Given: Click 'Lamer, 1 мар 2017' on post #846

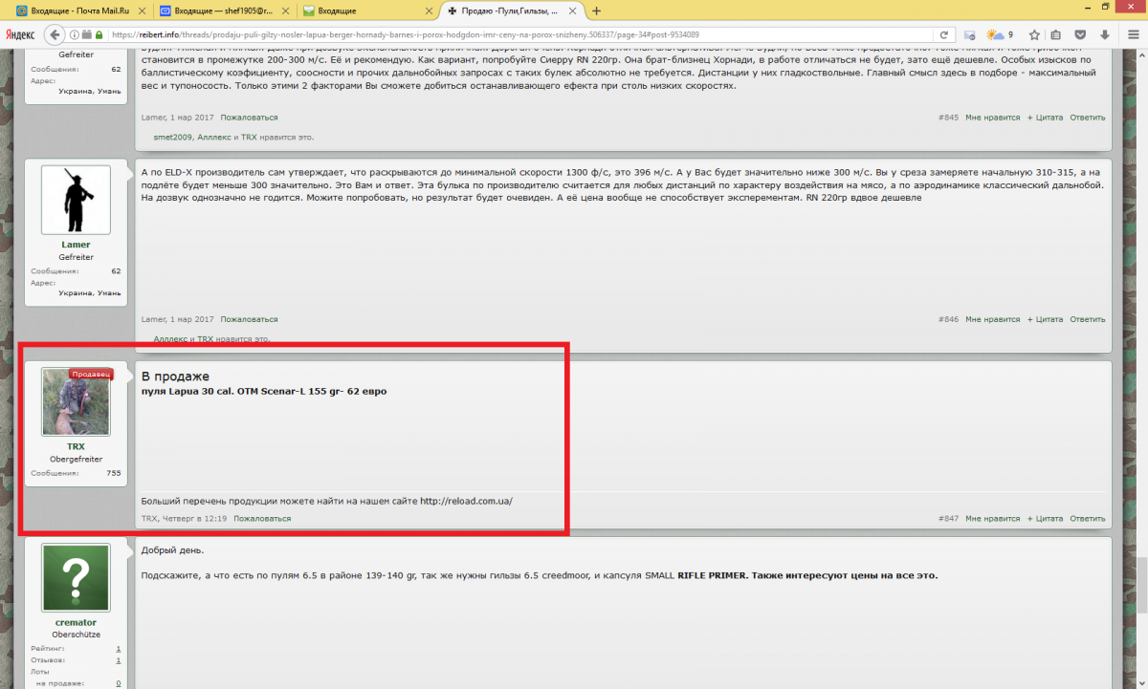Looking at the screenshot, I should coord(177,319).
